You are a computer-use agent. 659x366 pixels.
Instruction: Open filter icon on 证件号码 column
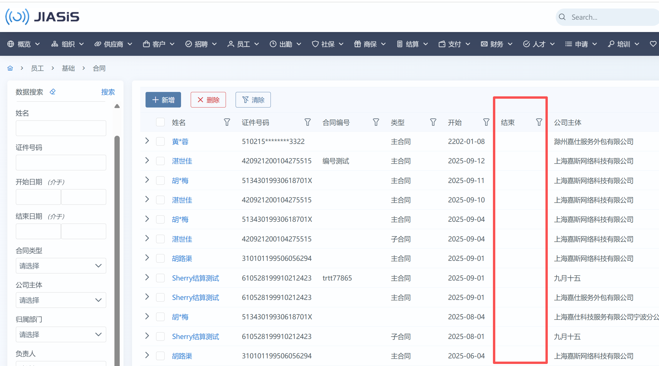(x=307, y=122)
